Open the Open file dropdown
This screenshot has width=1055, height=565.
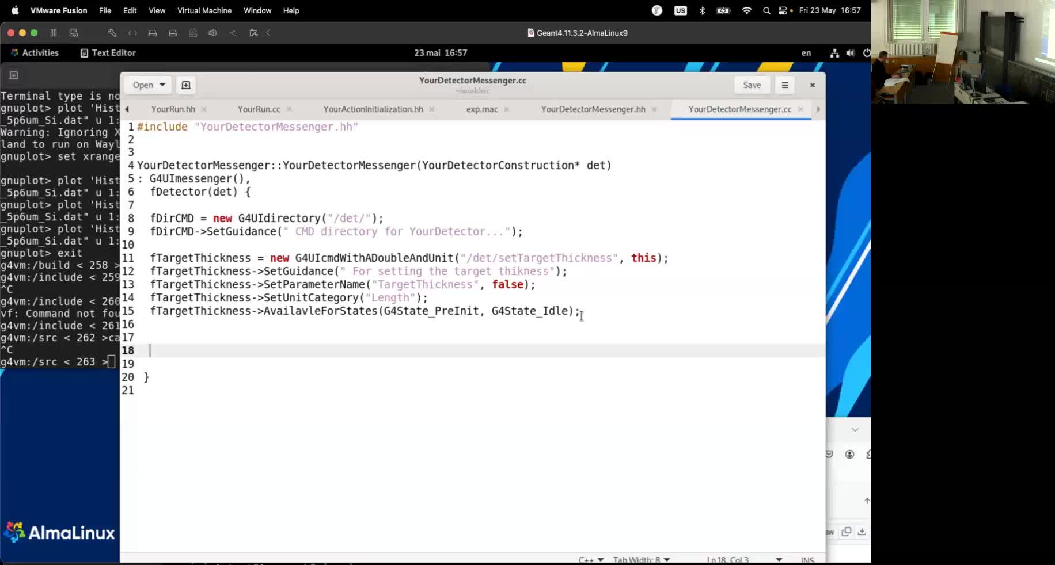pyautogui.click(x=147, y=85)
